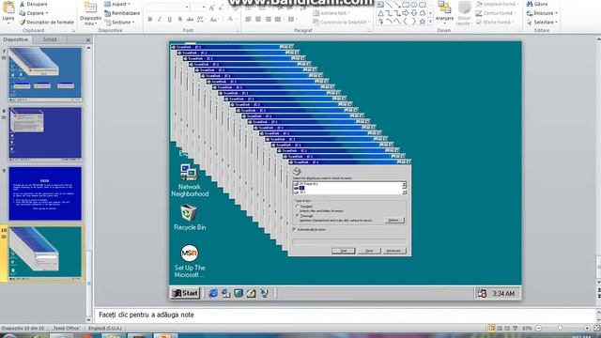Click the Decupare cut command
Viewport: 601px width, 338px height.
coord(34,4)
